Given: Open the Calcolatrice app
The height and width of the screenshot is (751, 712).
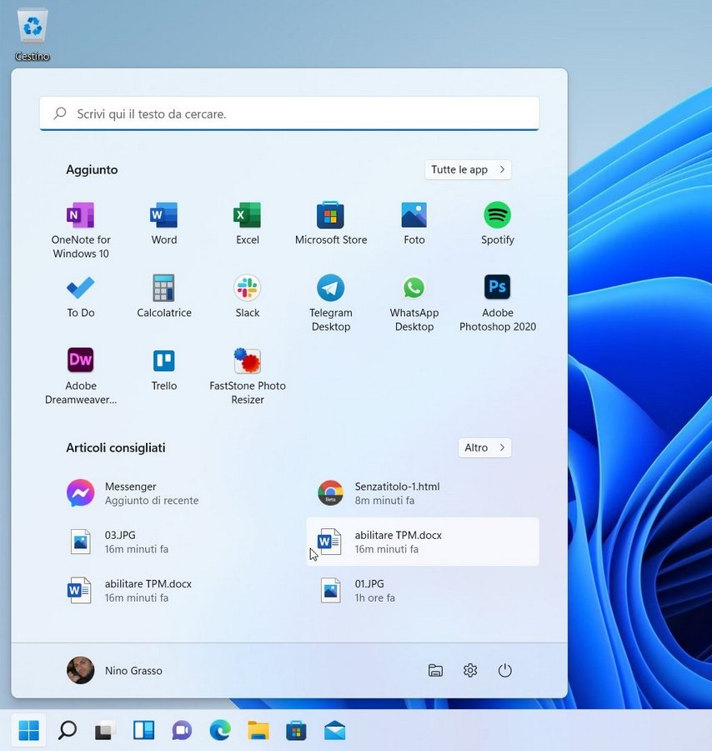Looking at the screenshot, I should (164, 289).
